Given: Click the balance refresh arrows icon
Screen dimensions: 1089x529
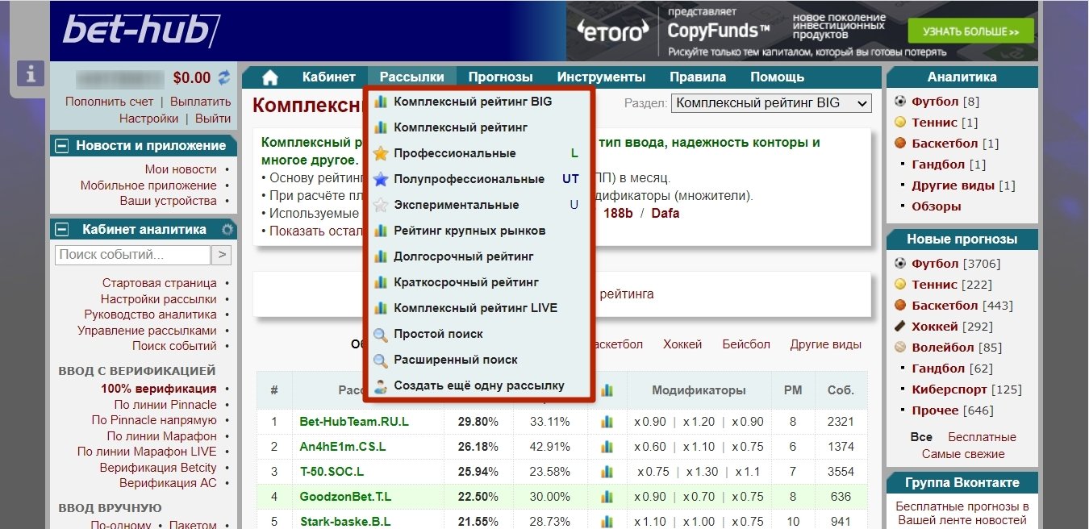Looking at the screenshot, I should pos(223,78).
